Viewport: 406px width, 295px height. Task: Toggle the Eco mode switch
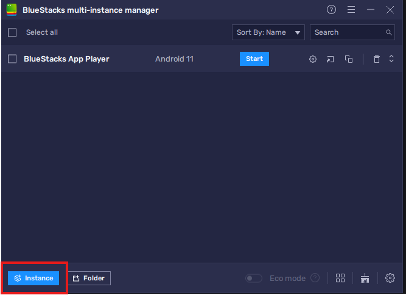click(253, 278)
